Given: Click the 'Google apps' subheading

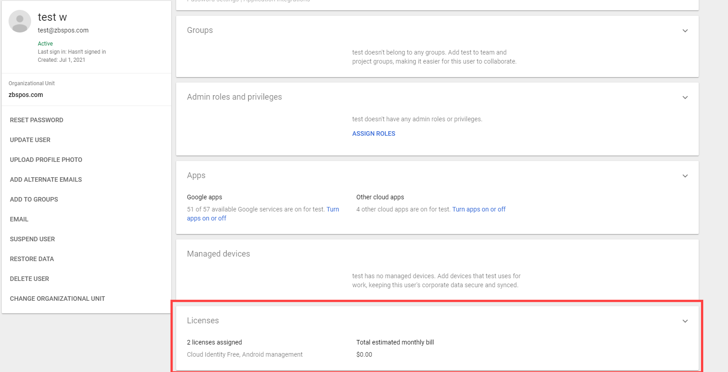Looking at the screenshot, I should point(205,197).
